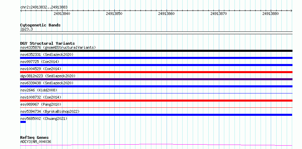This screenshot has width=302, height=149.
Task: Select the red bar under nsv1004529
Action: pyautogui.click(x=156, y=72)
